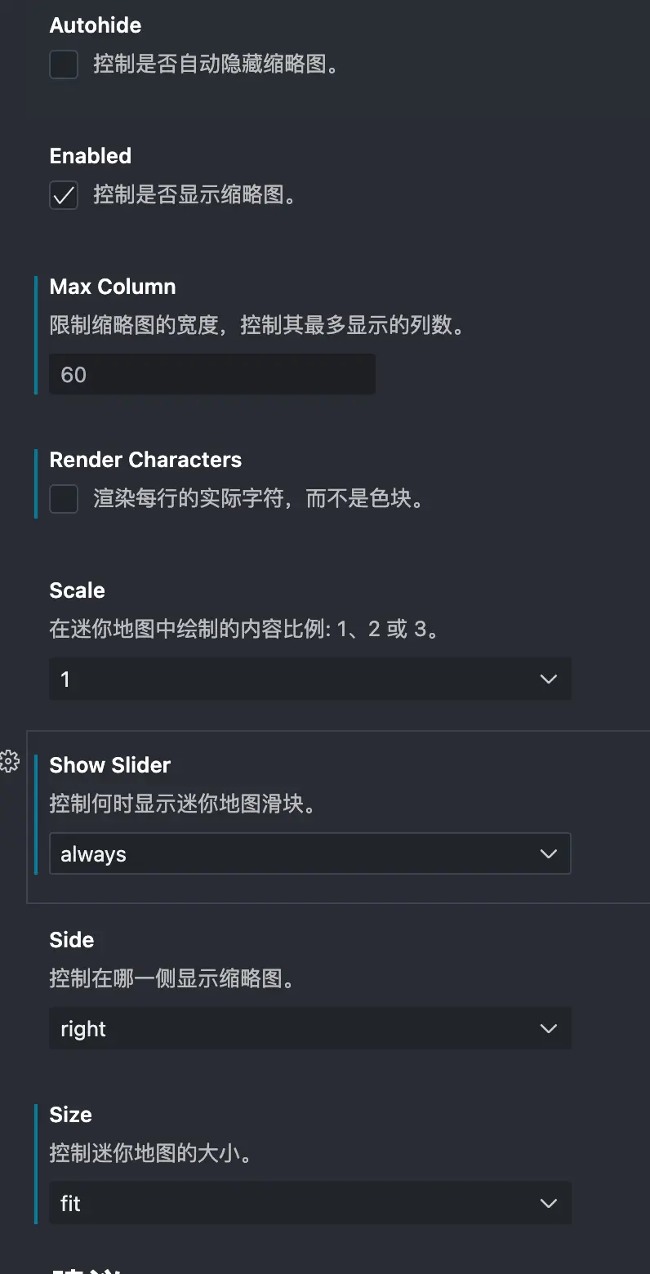Image resolution: width=650 pixels, height=1274 pixels.
Task: Uncheck the Enabled minimap checkbox
Action: [64, 195]
